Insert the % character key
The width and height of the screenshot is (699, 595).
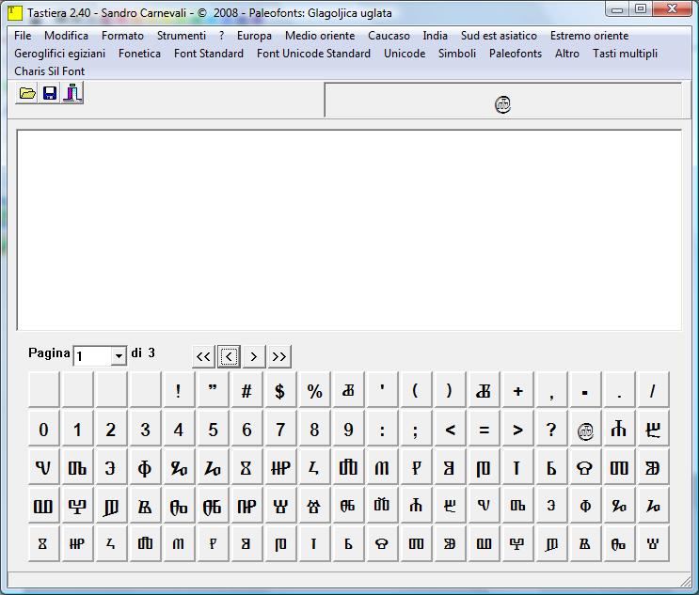click(314, 390)
